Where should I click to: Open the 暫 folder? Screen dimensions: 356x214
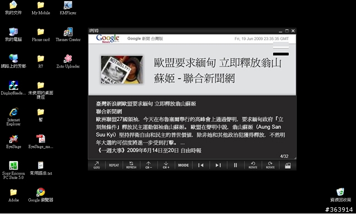(41, 115)
